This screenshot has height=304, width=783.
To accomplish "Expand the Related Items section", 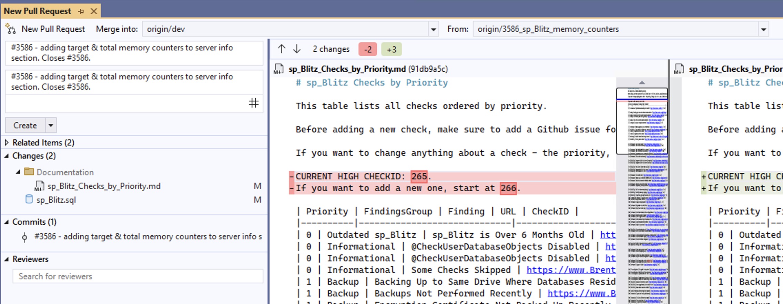I will click(x=7, y=142).
